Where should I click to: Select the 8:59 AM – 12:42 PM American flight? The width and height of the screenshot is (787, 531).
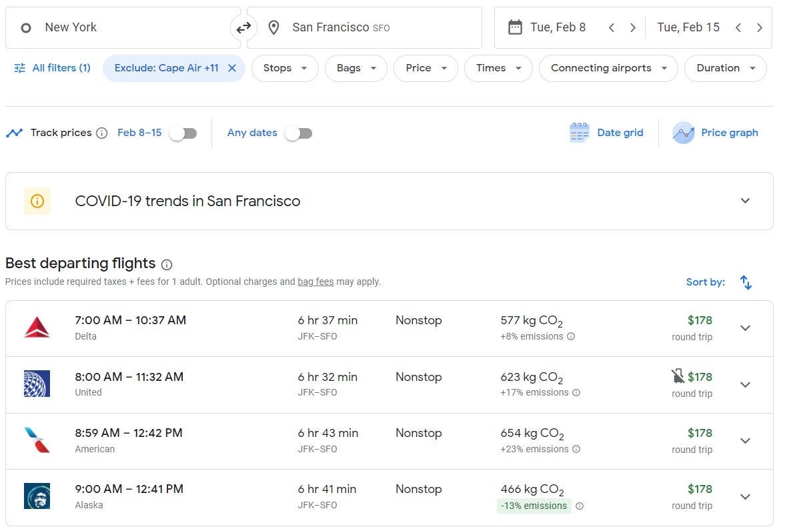[389, 441]
